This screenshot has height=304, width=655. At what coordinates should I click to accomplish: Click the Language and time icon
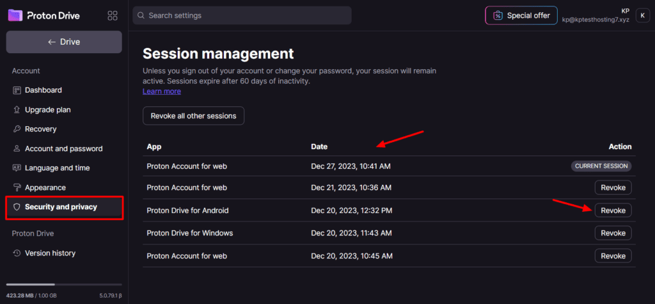17,168
